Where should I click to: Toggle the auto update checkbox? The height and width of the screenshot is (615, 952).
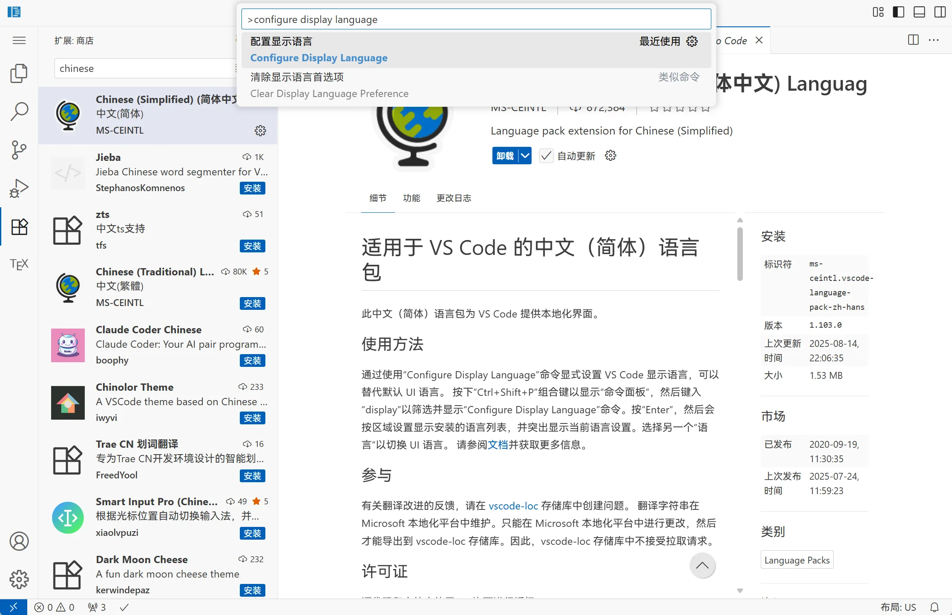(x=546, y=156)
